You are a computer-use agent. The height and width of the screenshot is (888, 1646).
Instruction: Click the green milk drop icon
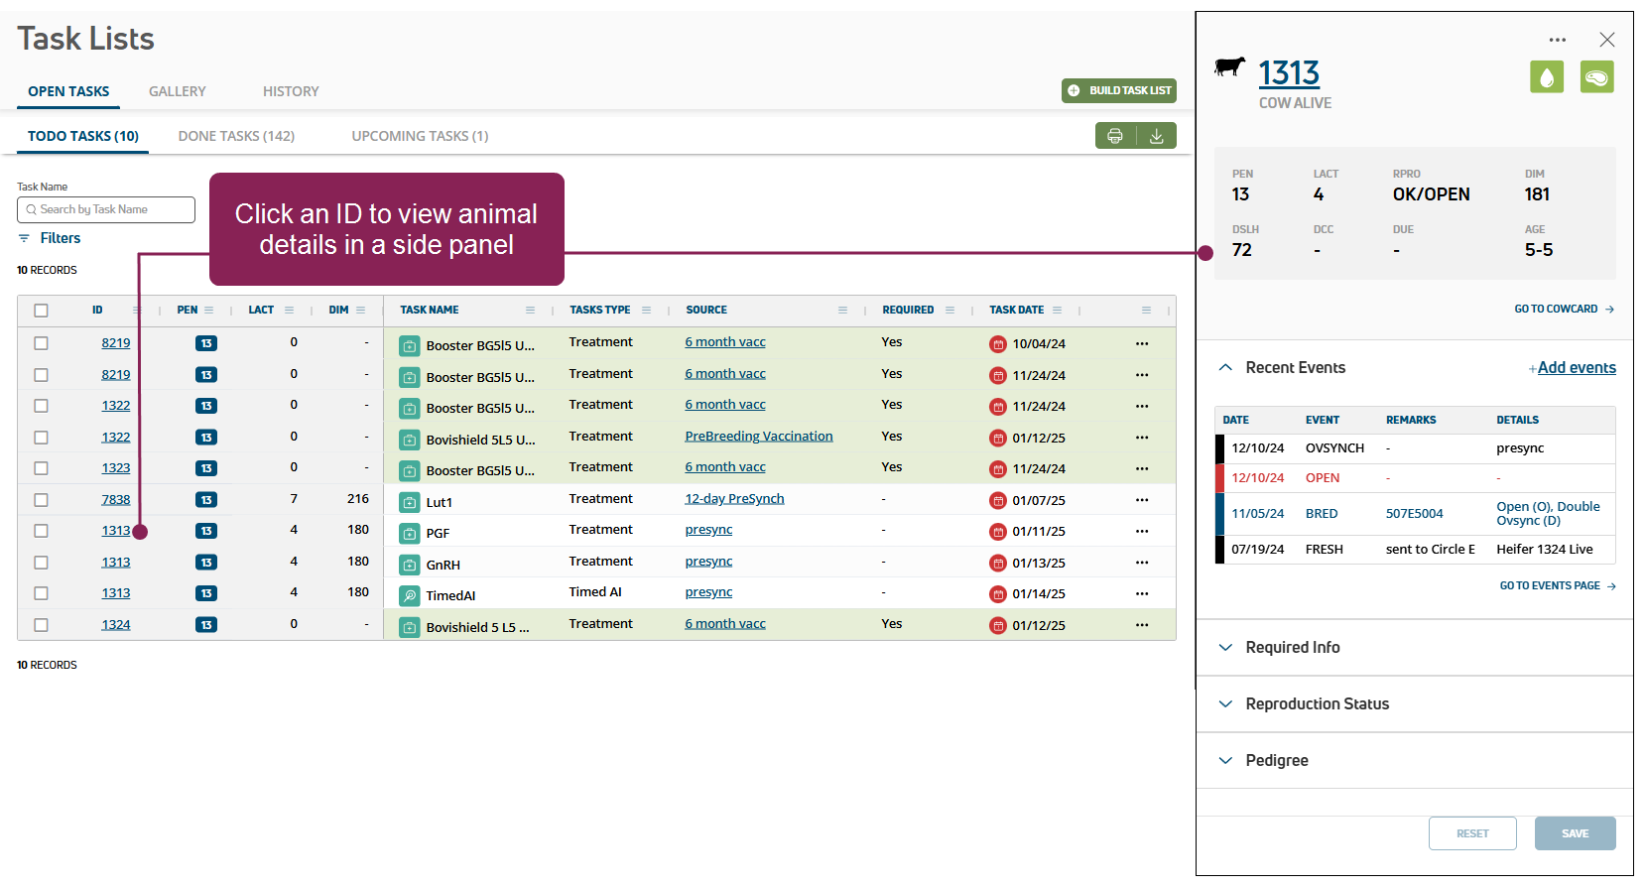point(1546,77)
